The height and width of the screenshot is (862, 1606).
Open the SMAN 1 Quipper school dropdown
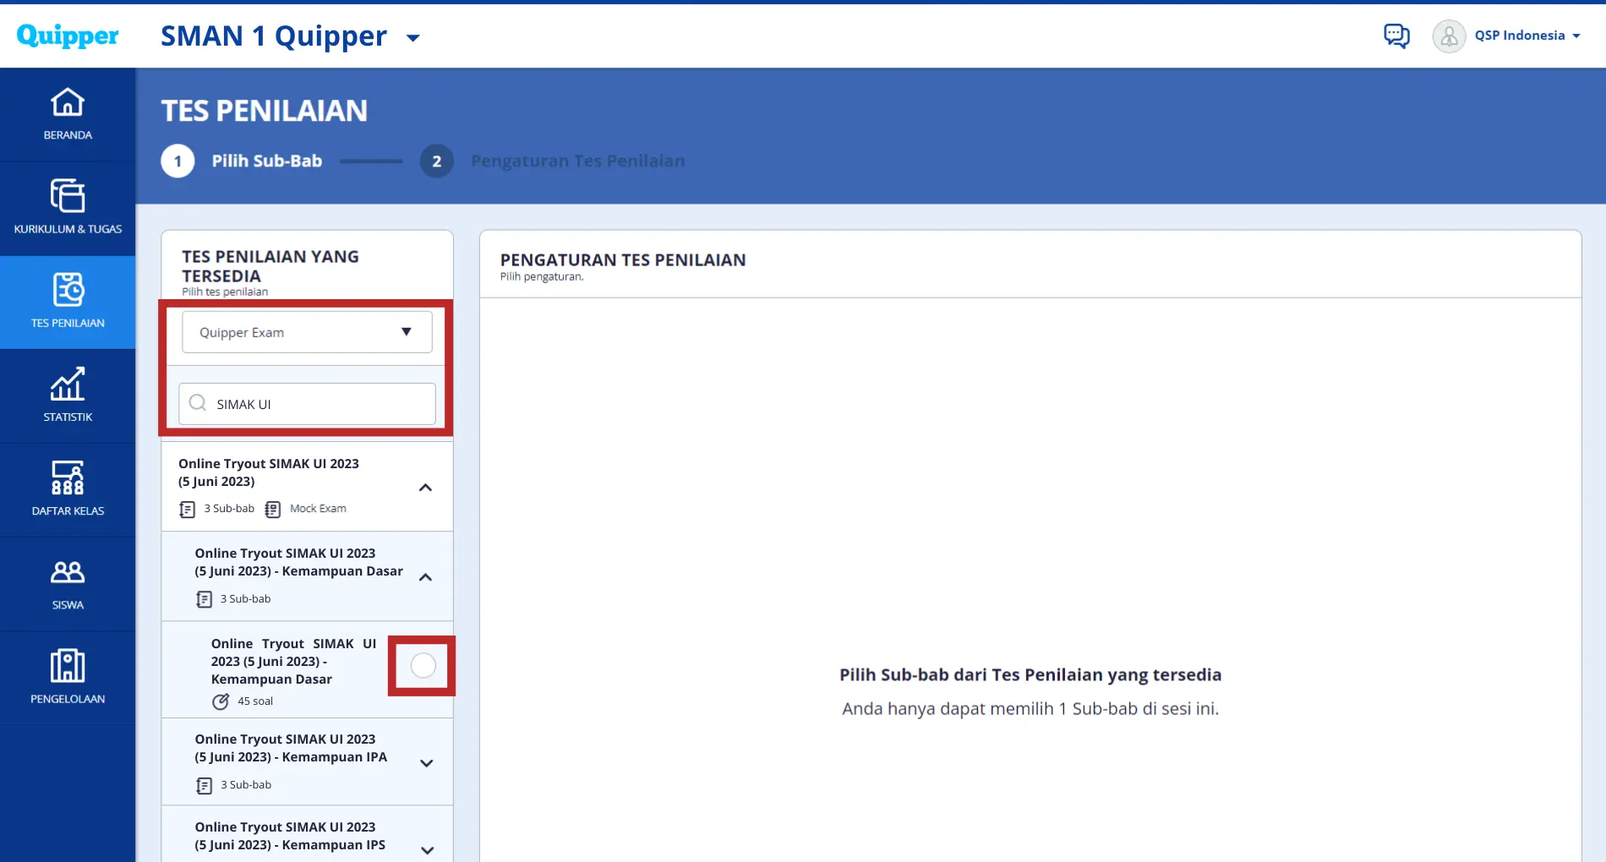click(x=413, y=37)
